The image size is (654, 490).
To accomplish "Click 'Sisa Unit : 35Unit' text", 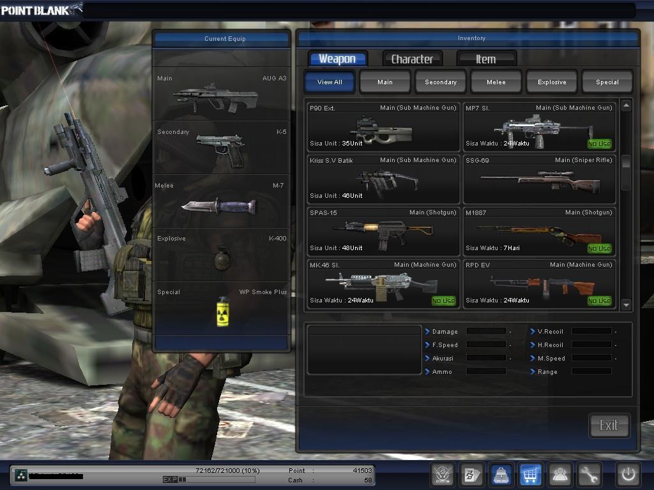I will [336, 144].
